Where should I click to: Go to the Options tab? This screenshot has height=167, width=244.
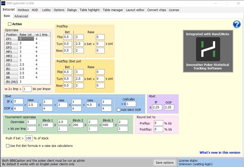tap(59, 10)
